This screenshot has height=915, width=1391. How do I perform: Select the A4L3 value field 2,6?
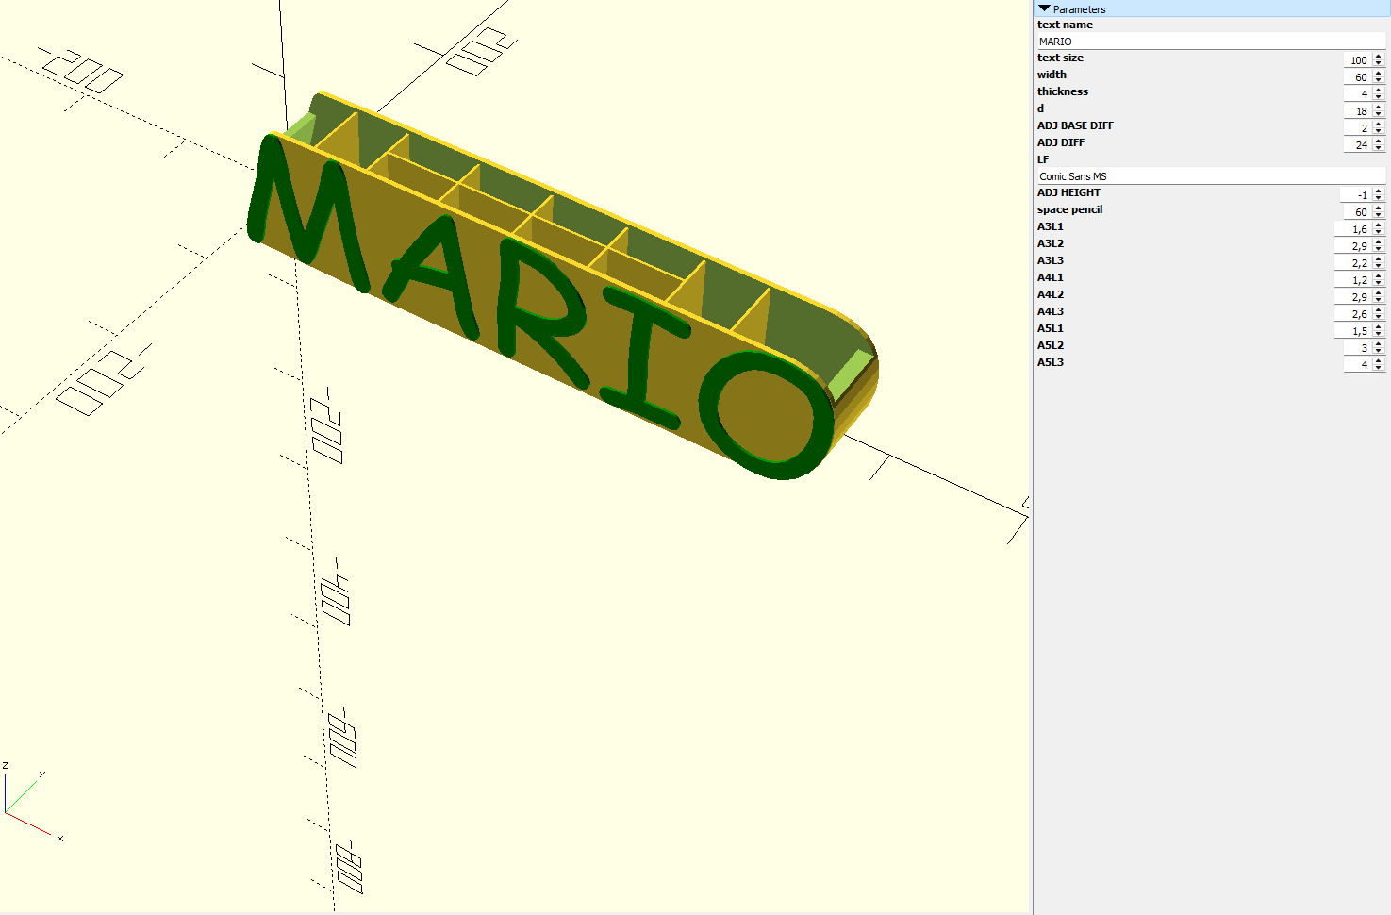(1354, 314)
